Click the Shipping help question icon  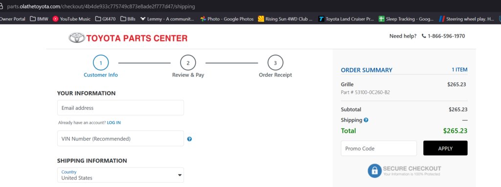pyautogui.click(x=366, y=120)
